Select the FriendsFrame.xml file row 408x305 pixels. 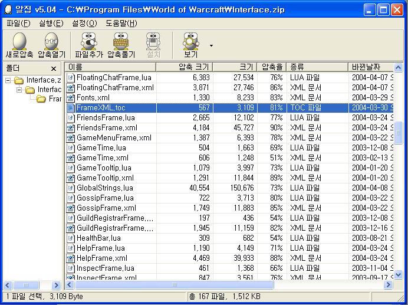[107, 128]
